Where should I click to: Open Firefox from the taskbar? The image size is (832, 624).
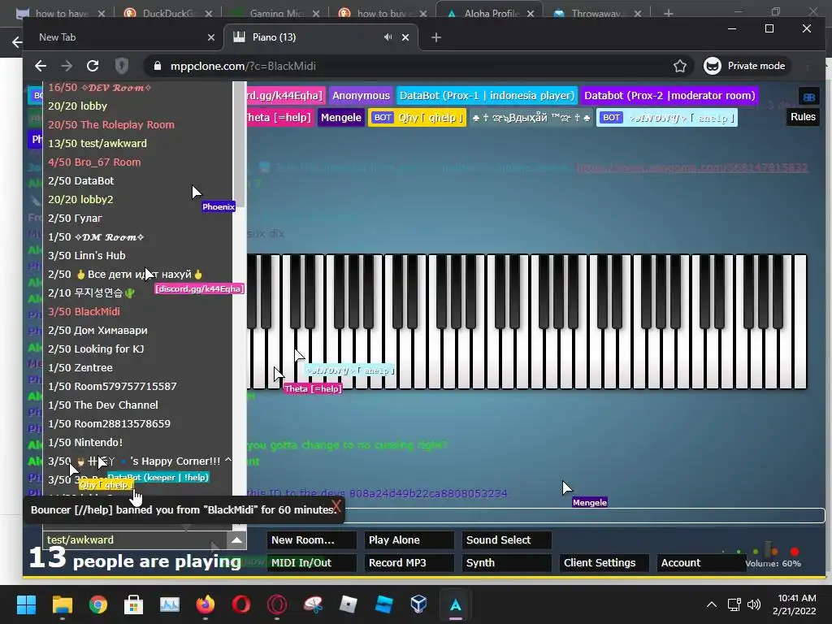coord(206,604)
